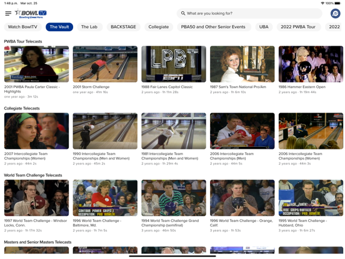Select the Watch BowlTV tab
345x259 pixels.
click(x=22, y=27)
